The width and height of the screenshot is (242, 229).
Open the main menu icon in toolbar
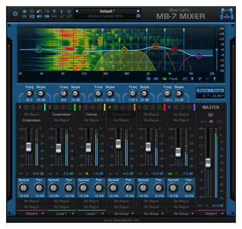click(24, 11)
